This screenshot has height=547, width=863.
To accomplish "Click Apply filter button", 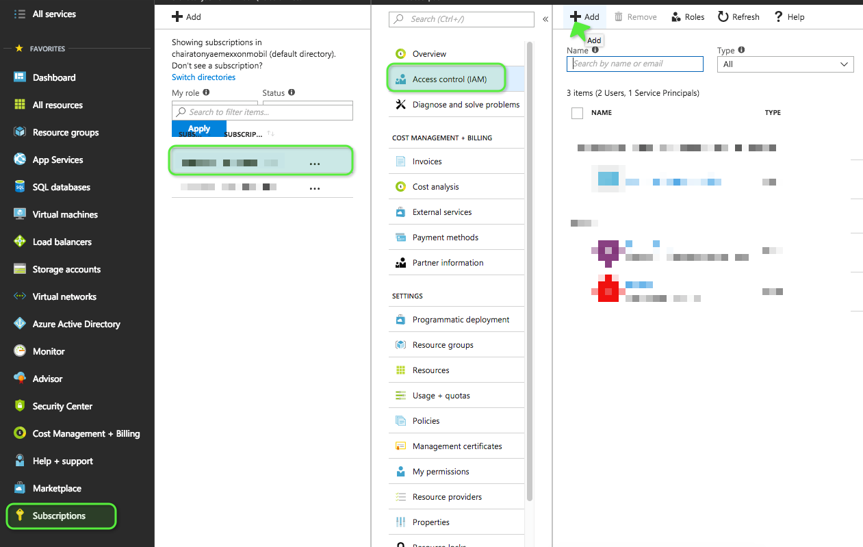I will 198,128.
